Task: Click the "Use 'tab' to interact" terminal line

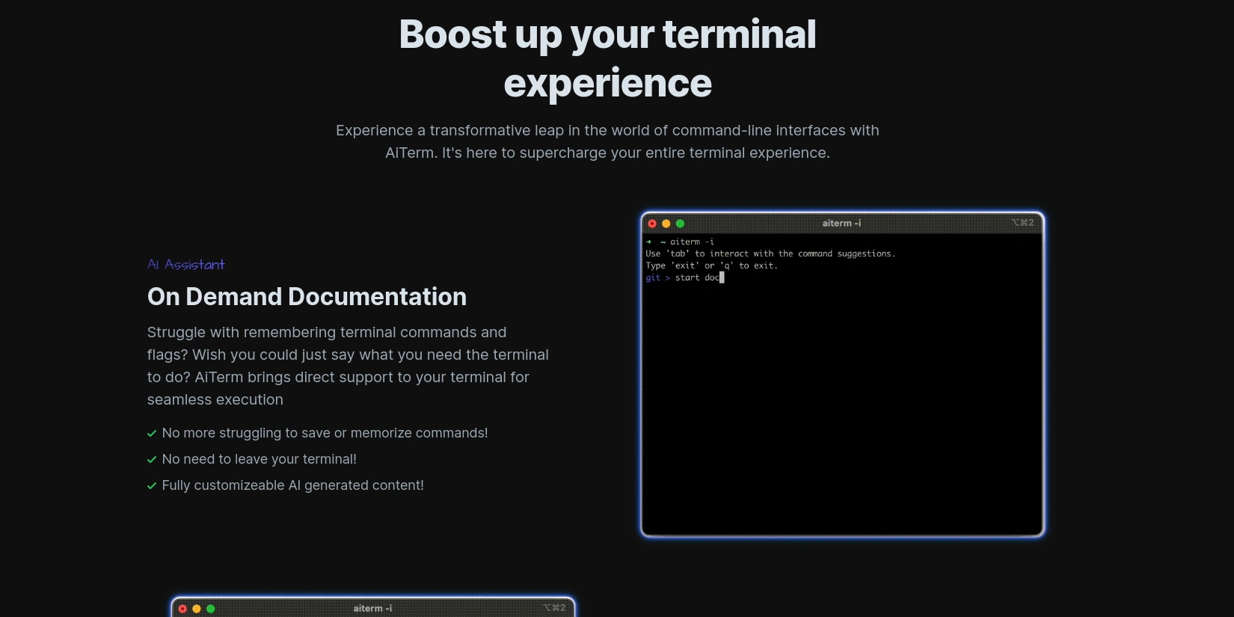Action: coord(770,254)
